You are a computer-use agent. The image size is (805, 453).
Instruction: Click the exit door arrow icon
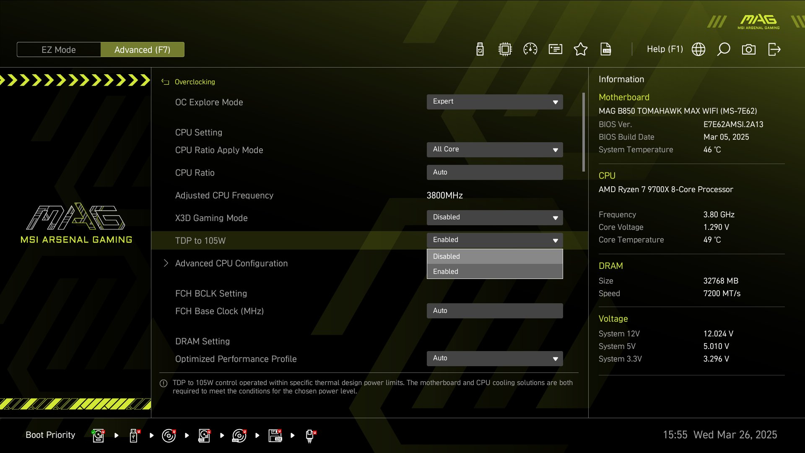tap(774, 49)
